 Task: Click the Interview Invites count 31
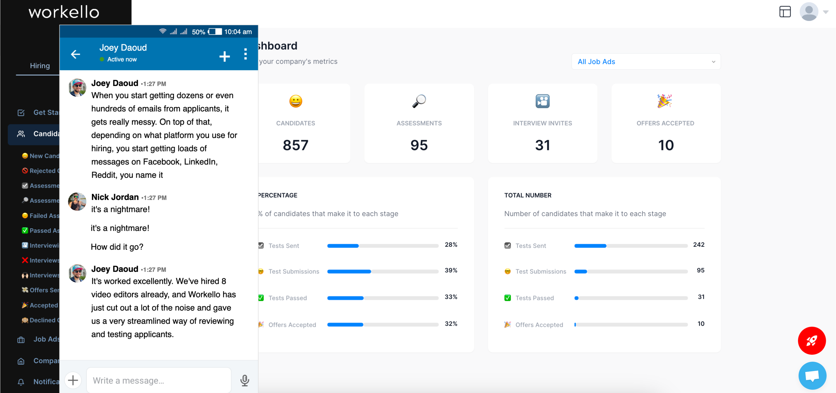542,145
